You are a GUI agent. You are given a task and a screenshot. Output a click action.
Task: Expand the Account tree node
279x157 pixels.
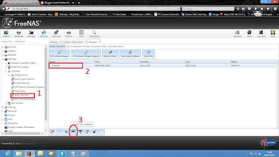(3, 47)
